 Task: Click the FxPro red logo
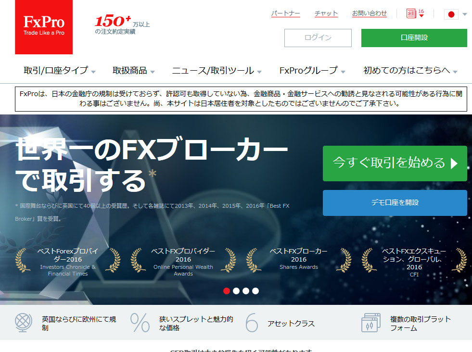click(x=44, y=27)
